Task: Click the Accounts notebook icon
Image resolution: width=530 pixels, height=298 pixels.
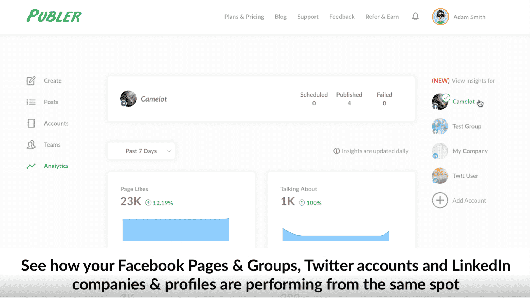Action: (x=31, y=123)
